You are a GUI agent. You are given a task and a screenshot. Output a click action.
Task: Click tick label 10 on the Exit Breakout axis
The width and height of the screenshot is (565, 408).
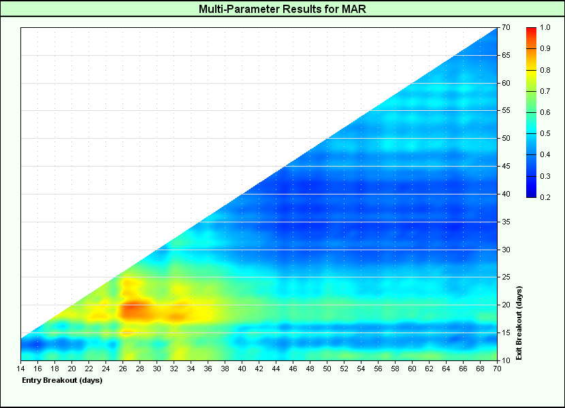click(506, 360)
